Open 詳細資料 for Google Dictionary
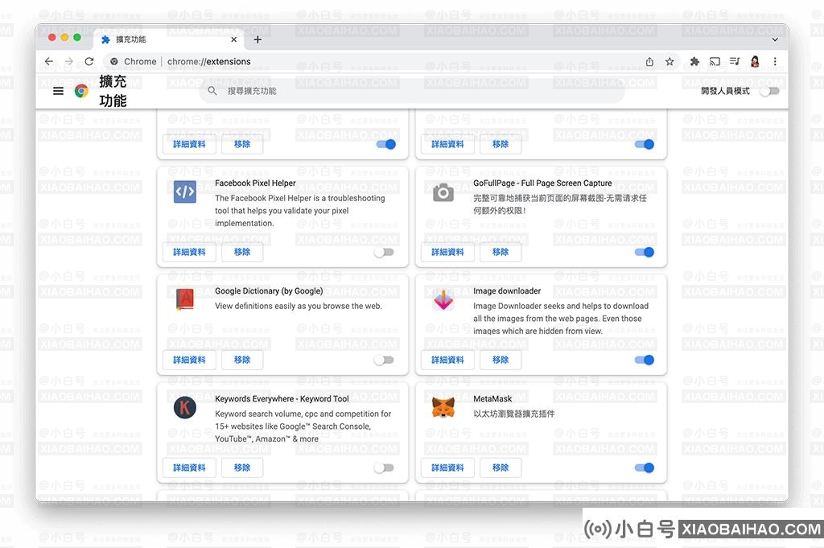Screen dimensions: 824x548 click(189, 360)
